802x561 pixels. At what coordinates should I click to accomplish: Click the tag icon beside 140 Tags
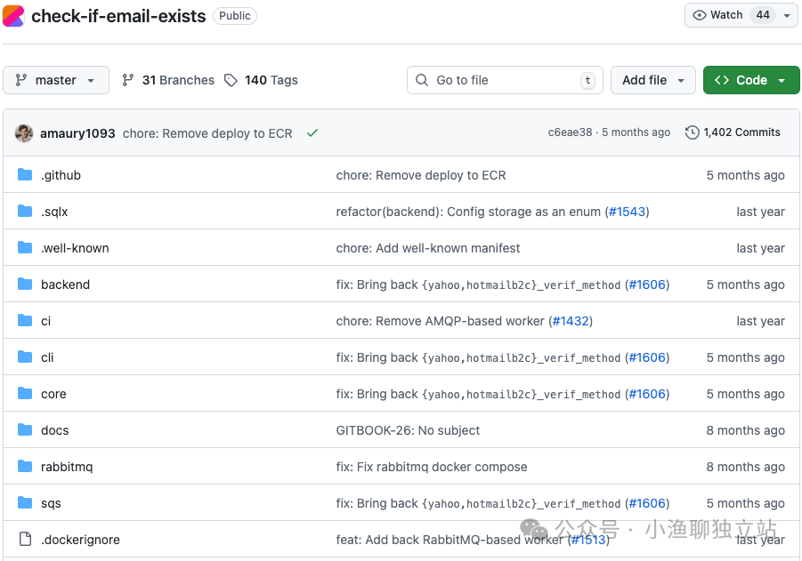tap(231, 80)
